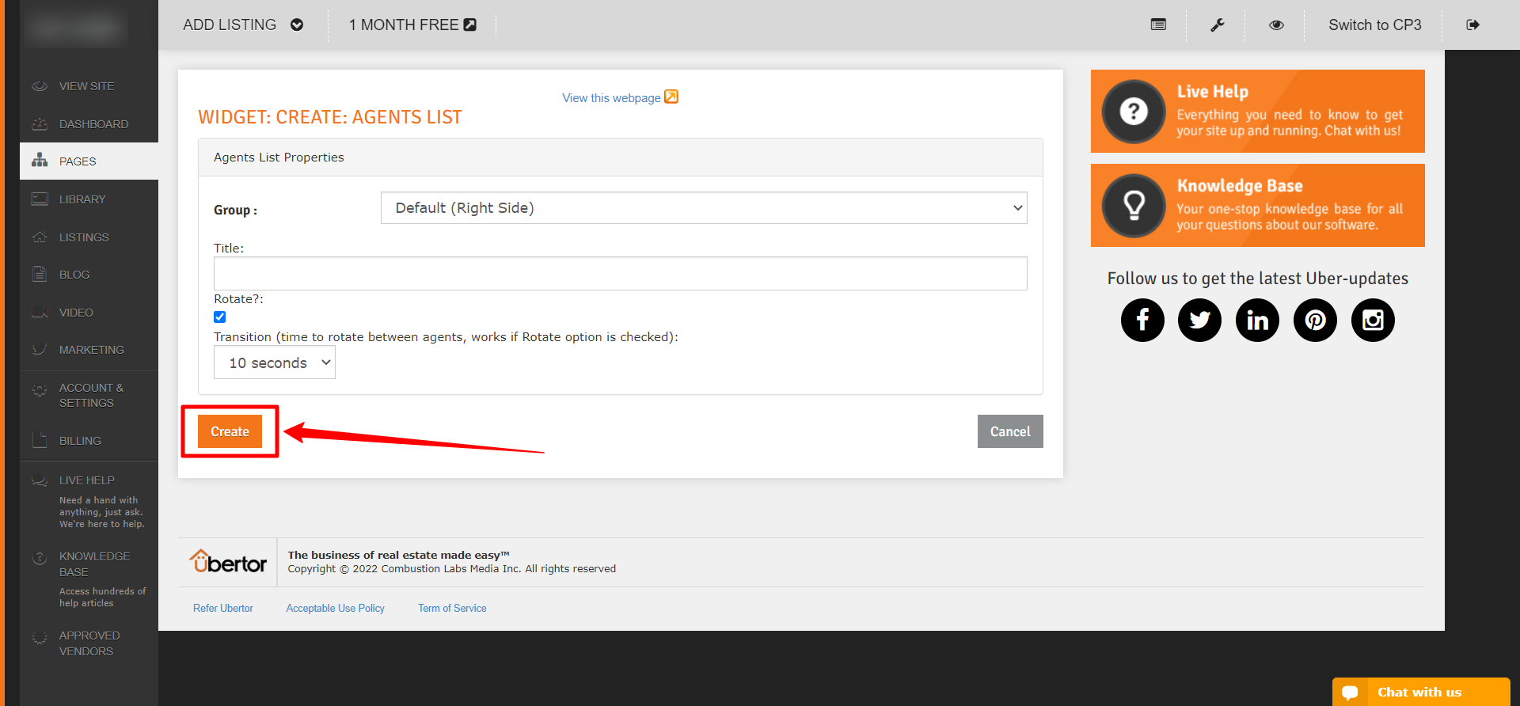
Task: Open ACCOUNT & SETTINGS in sidebar
Action: [x=91, y=395]
